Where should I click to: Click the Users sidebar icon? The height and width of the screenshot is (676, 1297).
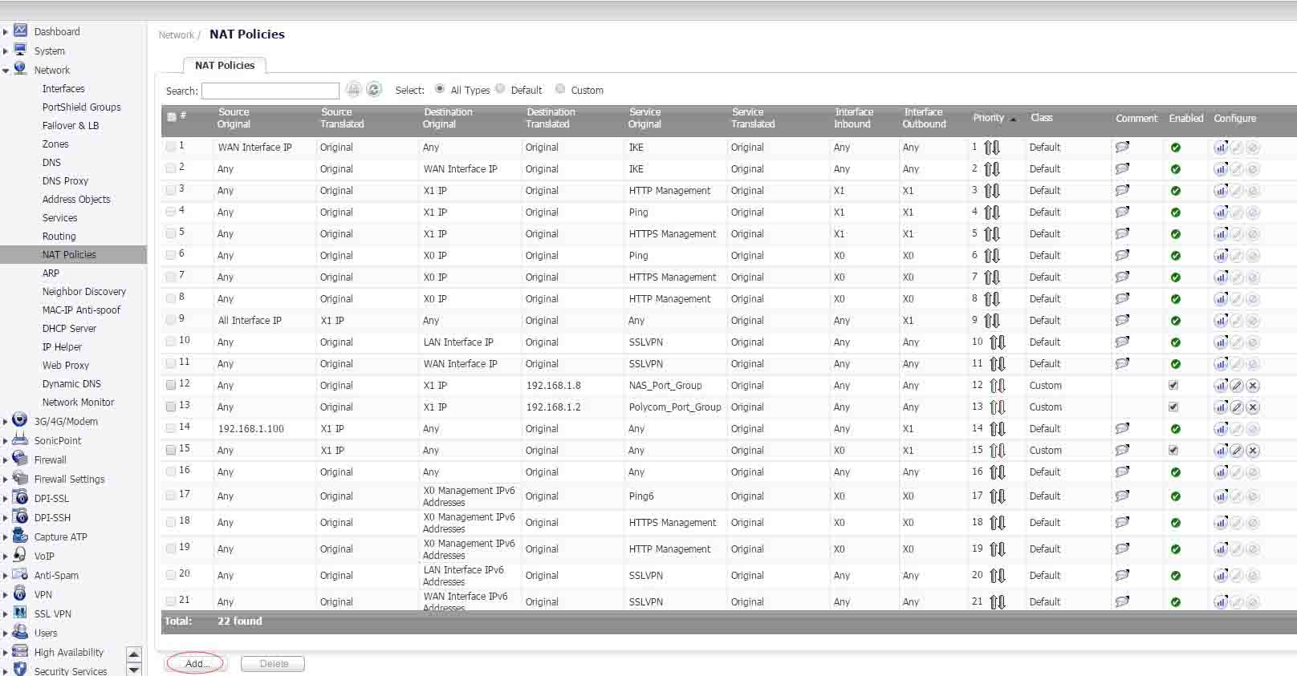point(20,632)
